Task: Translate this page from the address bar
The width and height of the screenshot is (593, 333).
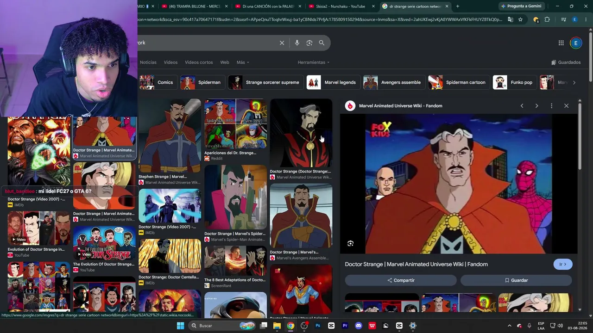Action: (x=510, y=19)
